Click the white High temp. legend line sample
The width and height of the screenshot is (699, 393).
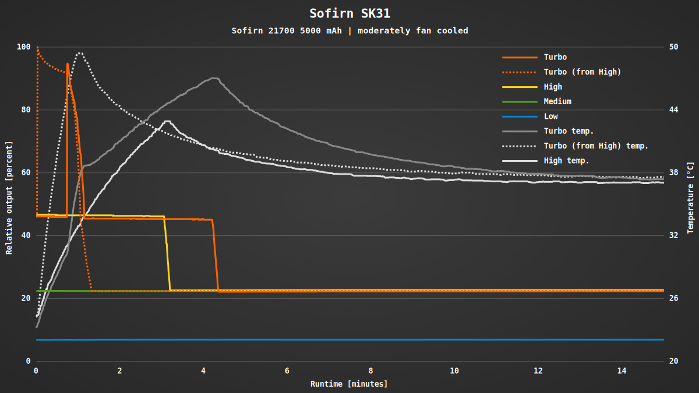coord(520,161)
